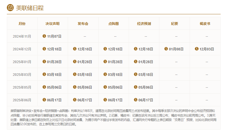Click clock icon in 2025年06月 决议声明 cell
Image resolution: width=225 pixels, height=133 pixels.
(44, 100)
